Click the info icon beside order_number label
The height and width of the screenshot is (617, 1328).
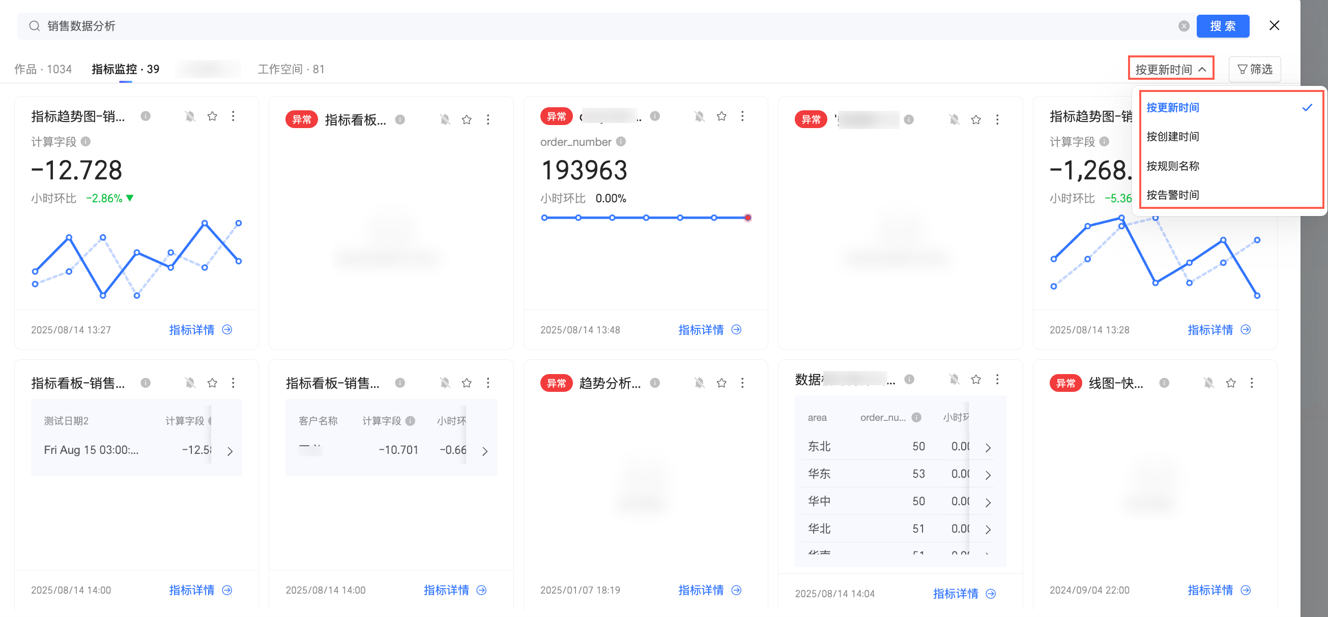pyautogui.click(x=621, y=142)
